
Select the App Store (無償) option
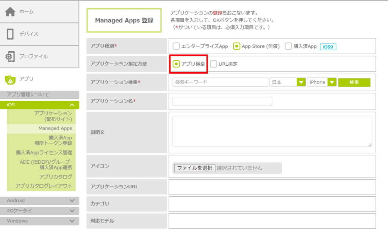click(237, 46)
